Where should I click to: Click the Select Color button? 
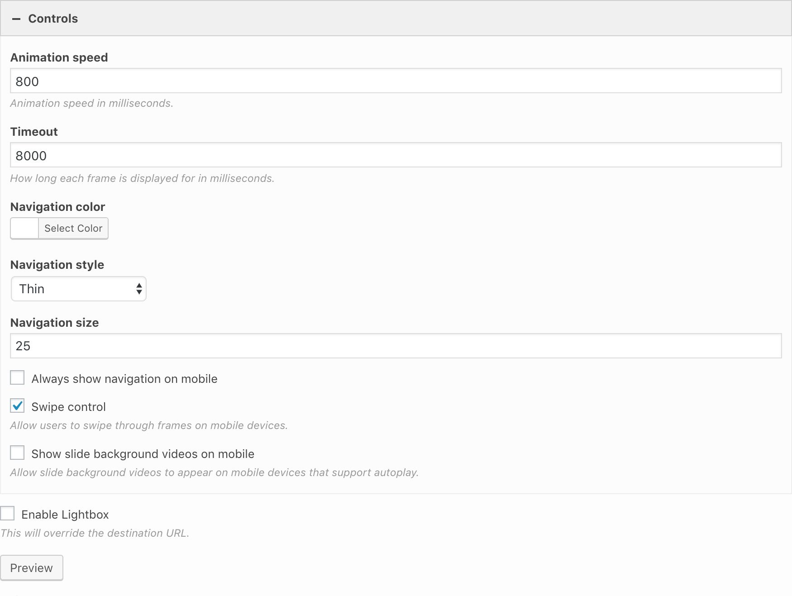tap(73, 228)
